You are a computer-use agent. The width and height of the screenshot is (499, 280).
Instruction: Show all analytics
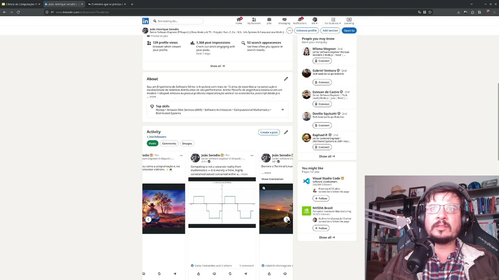[217, 66]
